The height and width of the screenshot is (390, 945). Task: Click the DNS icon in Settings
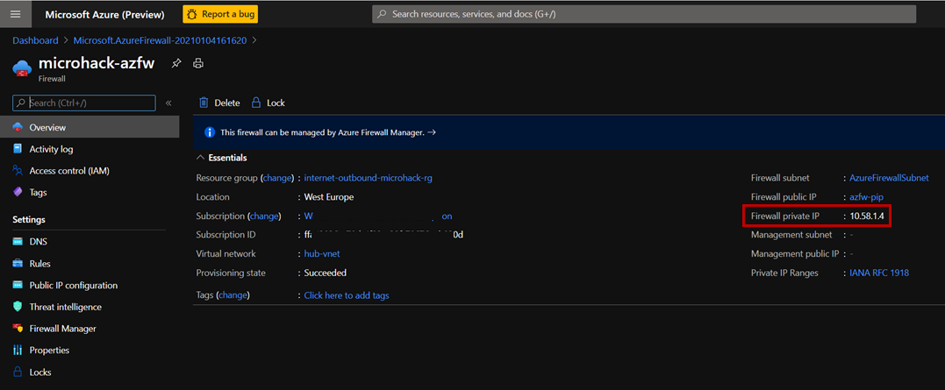tap(18, 242)
